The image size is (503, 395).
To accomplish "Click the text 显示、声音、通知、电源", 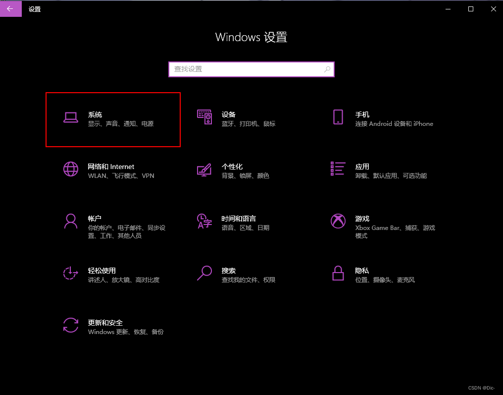I will [121, 123].
